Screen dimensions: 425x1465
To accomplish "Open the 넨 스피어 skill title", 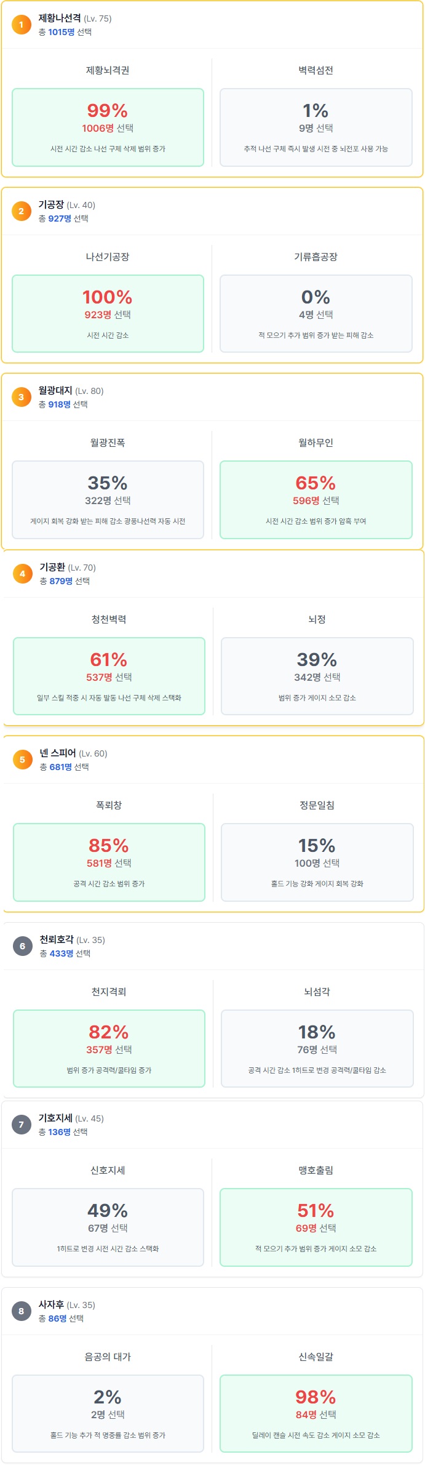I will [x=58, y=753].
